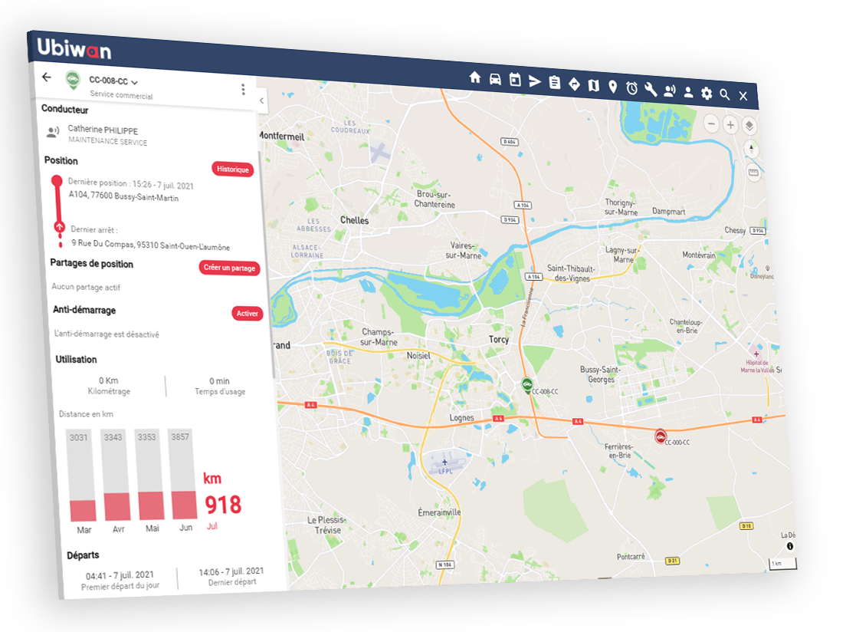This screenshot has width=846, height=632.
Task: Click the Créer un partage button
Action: pyautogui.click(x=230, y=268)
